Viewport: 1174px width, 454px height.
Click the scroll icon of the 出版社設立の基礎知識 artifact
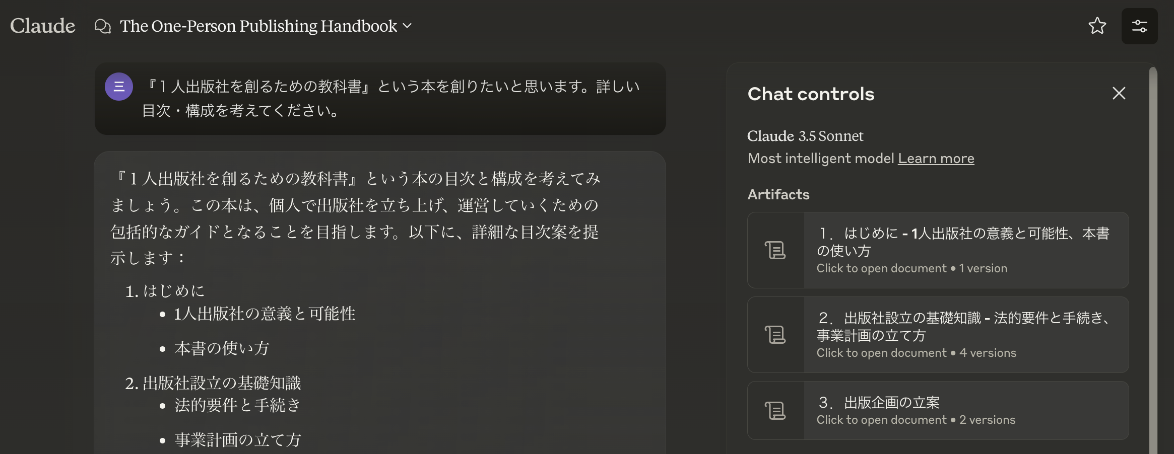pos(775,335)
